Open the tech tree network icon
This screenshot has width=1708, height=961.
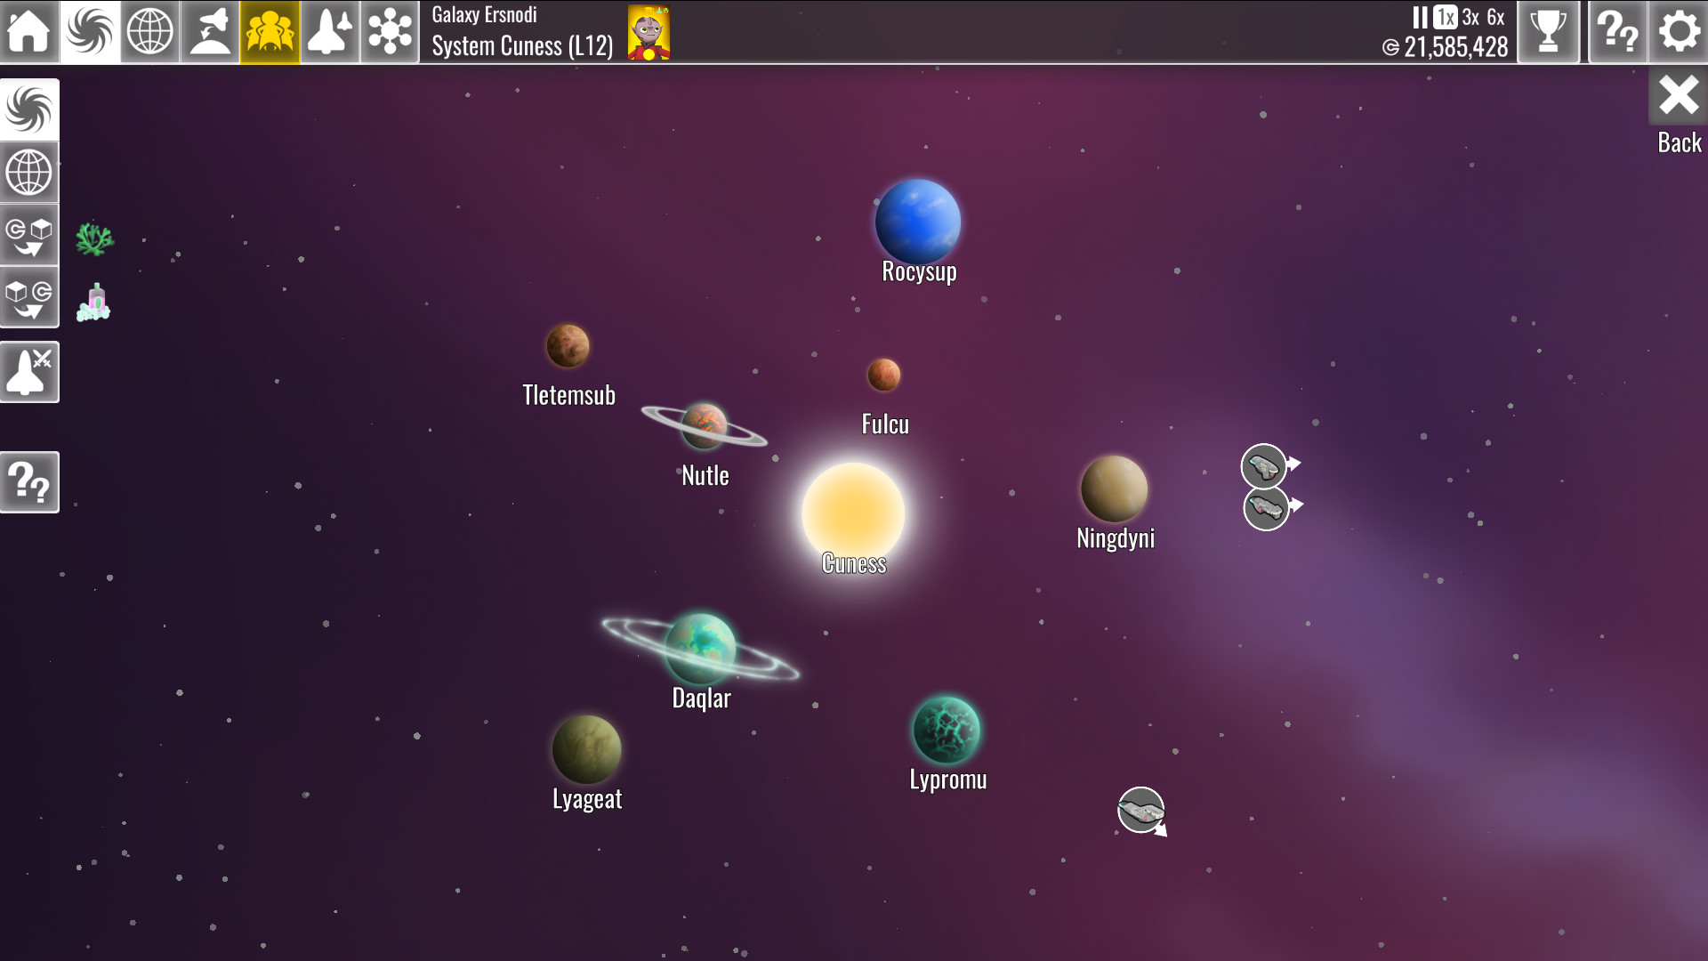click(391, 32)
